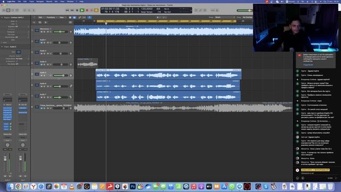341x192 pixels.
Task: Collapse the Region inspector section
Action: click(x=2, y=18)
